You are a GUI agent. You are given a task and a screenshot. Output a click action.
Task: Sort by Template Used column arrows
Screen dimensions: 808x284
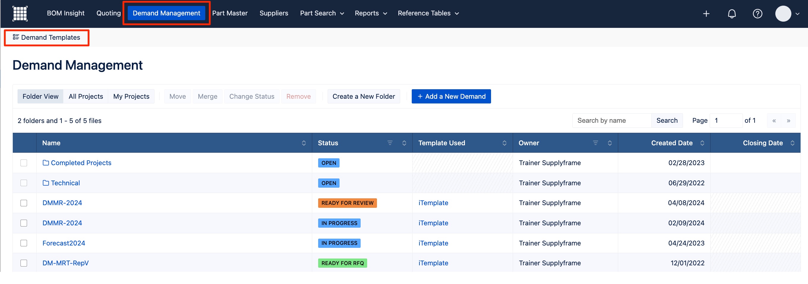(504, 143)
